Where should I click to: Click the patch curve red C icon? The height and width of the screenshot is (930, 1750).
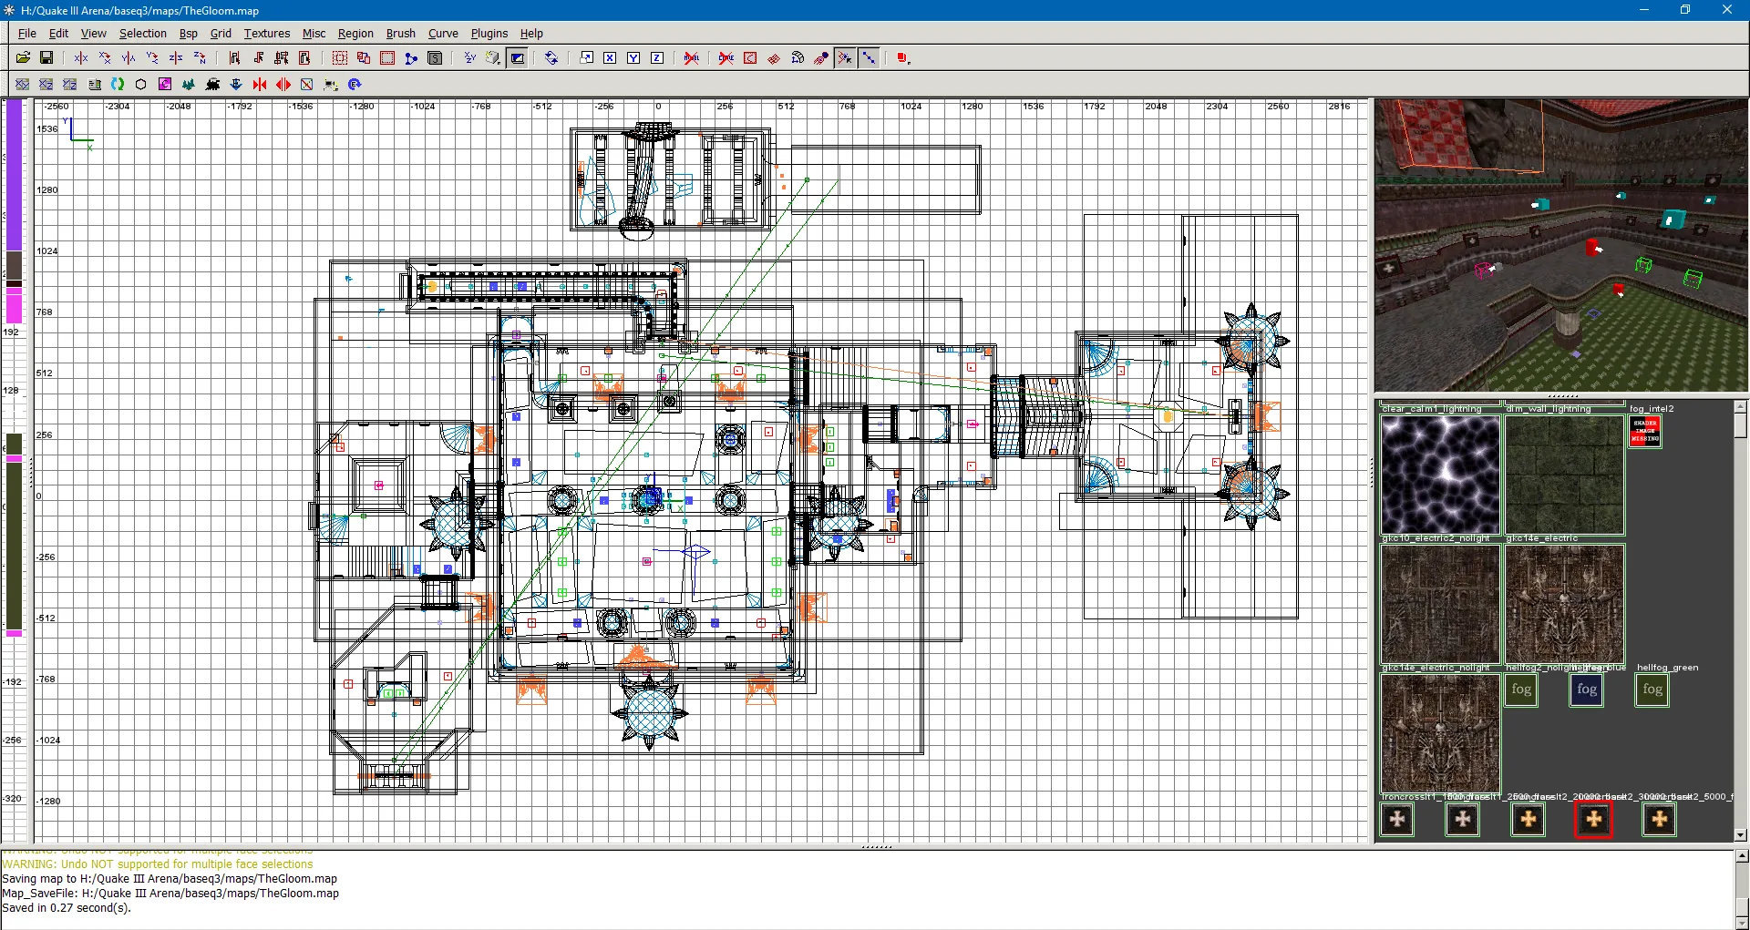tap(750, 57)
